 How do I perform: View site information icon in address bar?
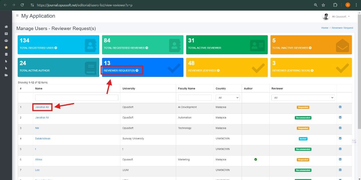point(32,5)
